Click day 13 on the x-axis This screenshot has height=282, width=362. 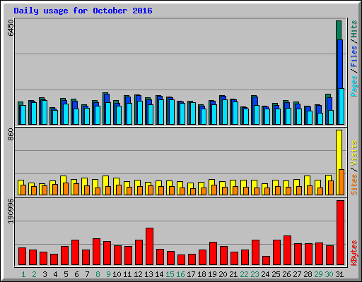click(x=148, y=274)
